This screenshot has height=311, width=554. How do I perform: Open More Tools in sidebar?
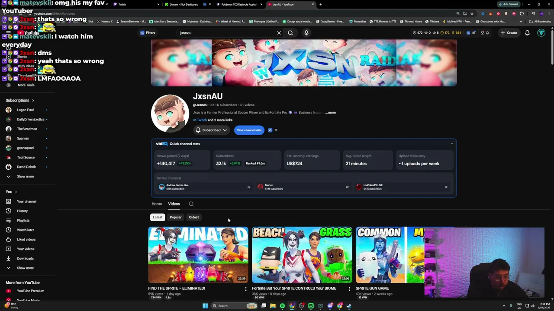coord(26,85)
